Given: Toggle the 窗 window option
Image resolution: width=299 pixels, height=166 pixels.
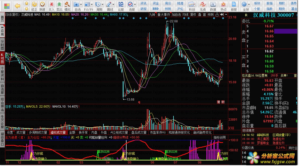Looking at the screenshot, I should pos(204,15).
